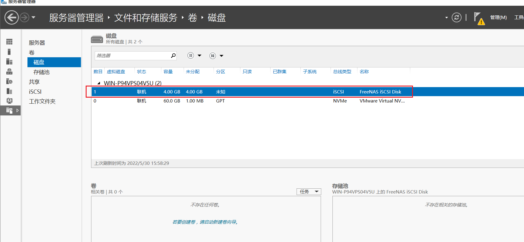Screen dimensions: 524x242
Task: Click 服务器管理器 breadcrumb
Action: [x=76, y=17]
